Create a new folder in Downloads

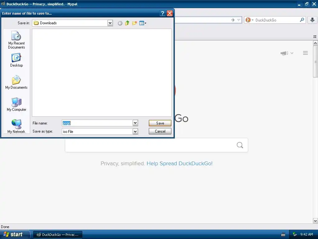coord(134,23)
